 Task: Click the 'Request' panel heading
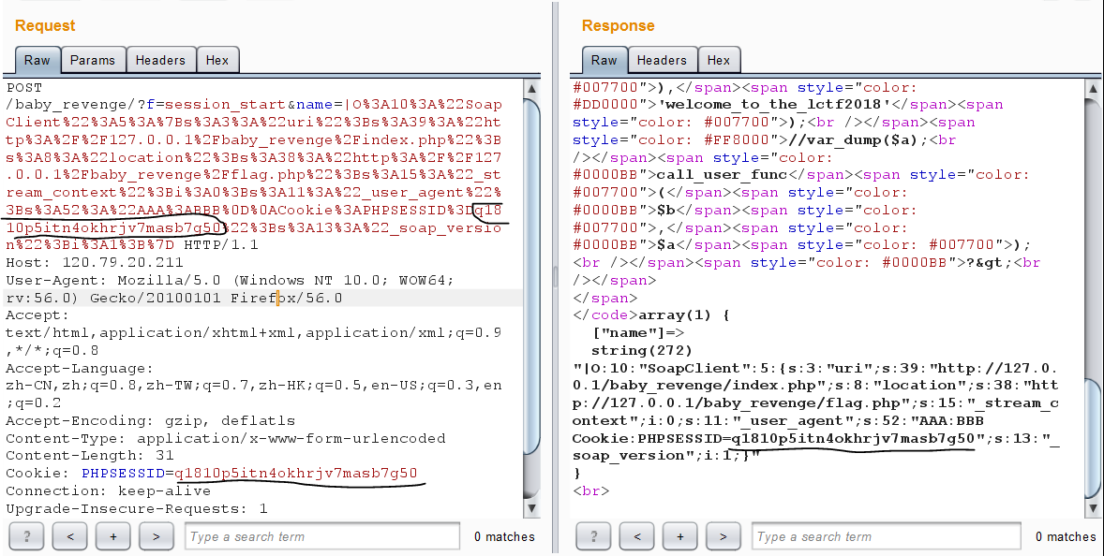click(45, 25)
